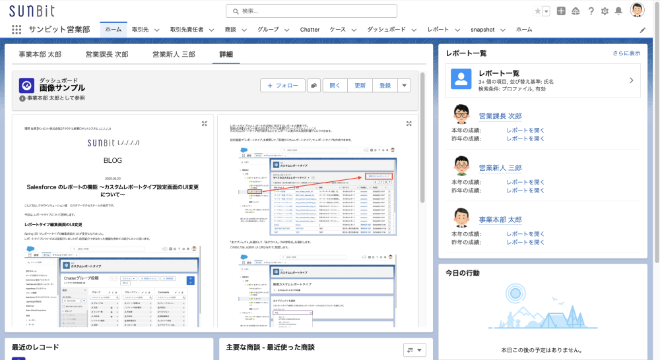660x360 pixels.
Task: Expand the left dashboard image component
Action: pos(204,123)
